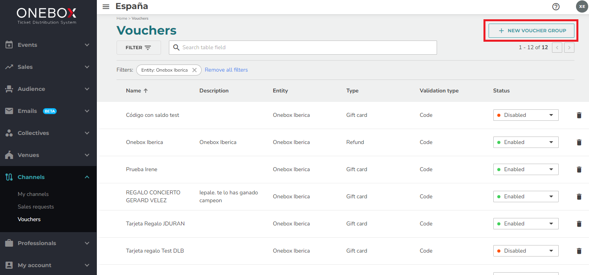
Task: Expand the Professionals menu chevron
Action: coord(87,243)
